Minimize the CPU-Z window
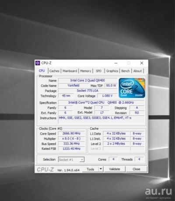Viewport: 175px width, 201px height. point(116,63)
